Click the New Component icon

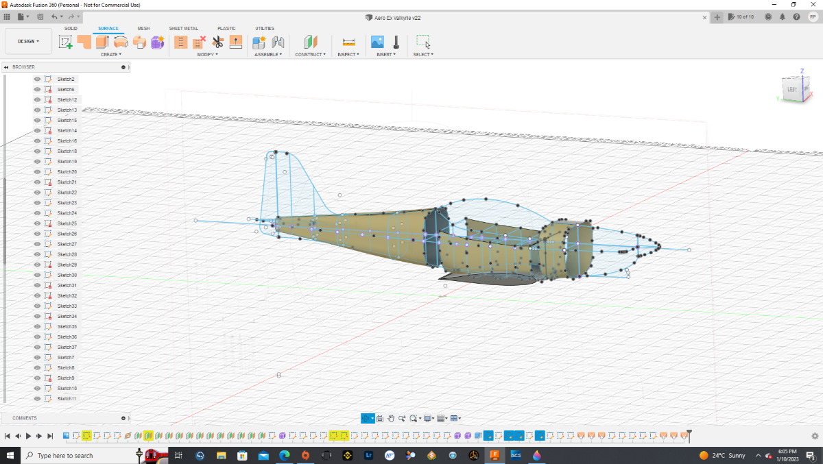(259, 42)
